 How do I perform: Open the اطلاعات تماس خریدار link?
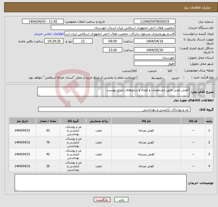pyautogui.click(x=49, y=34)
